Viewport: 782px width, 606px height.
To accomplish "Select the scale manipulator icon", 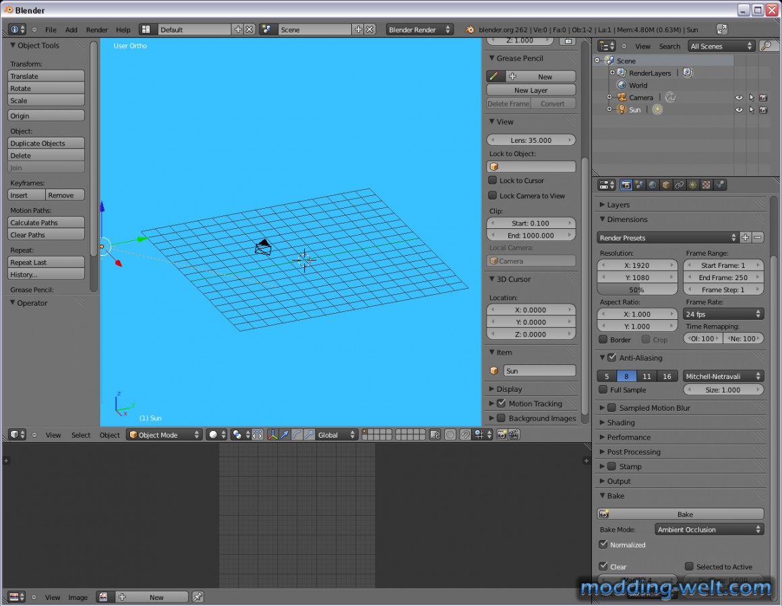I will coord(309,435).
